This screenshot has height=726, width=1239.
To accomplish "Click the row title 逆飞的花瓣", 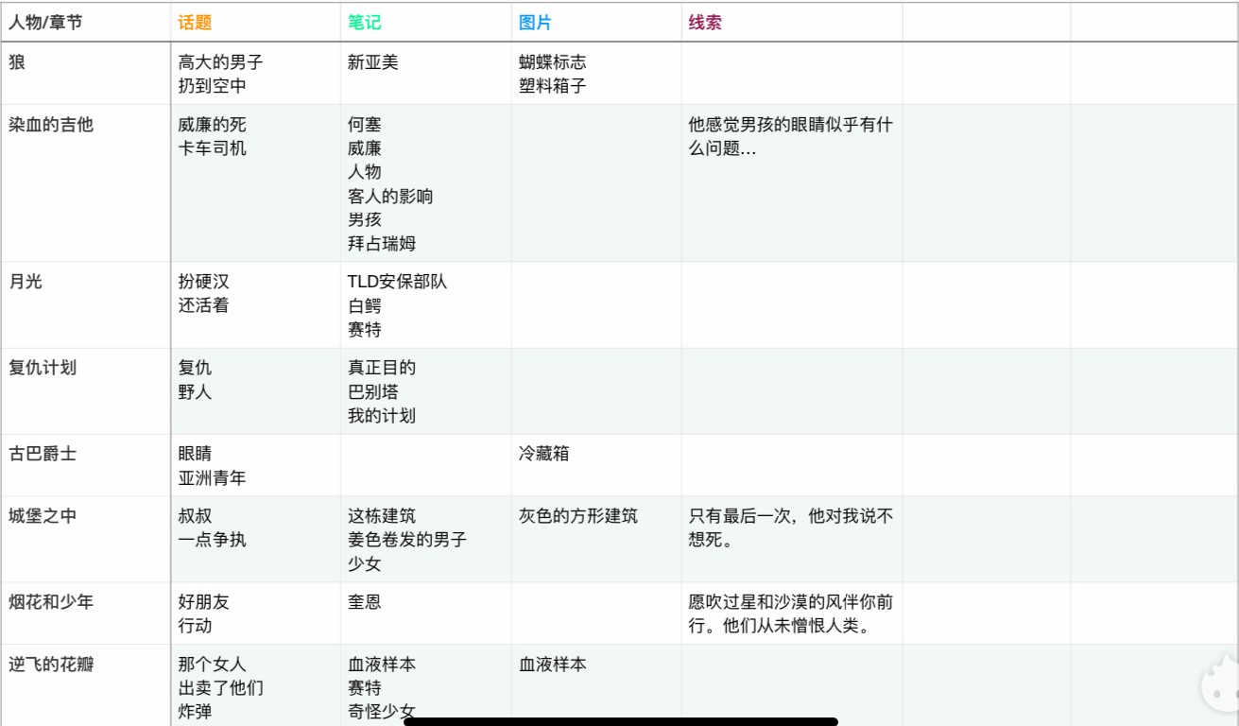I will click(51, 665).
